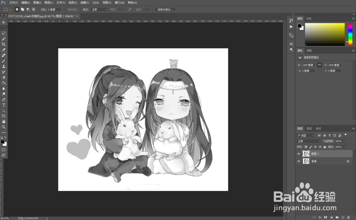This screenshot has height=220, width=356.
Task: Switch to the 色板 swatches tab
Action: tap(309, 18)
